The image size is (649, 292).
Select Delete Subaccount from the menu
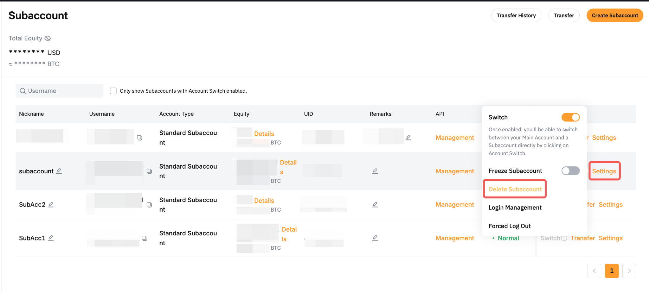tap(515, 189)
